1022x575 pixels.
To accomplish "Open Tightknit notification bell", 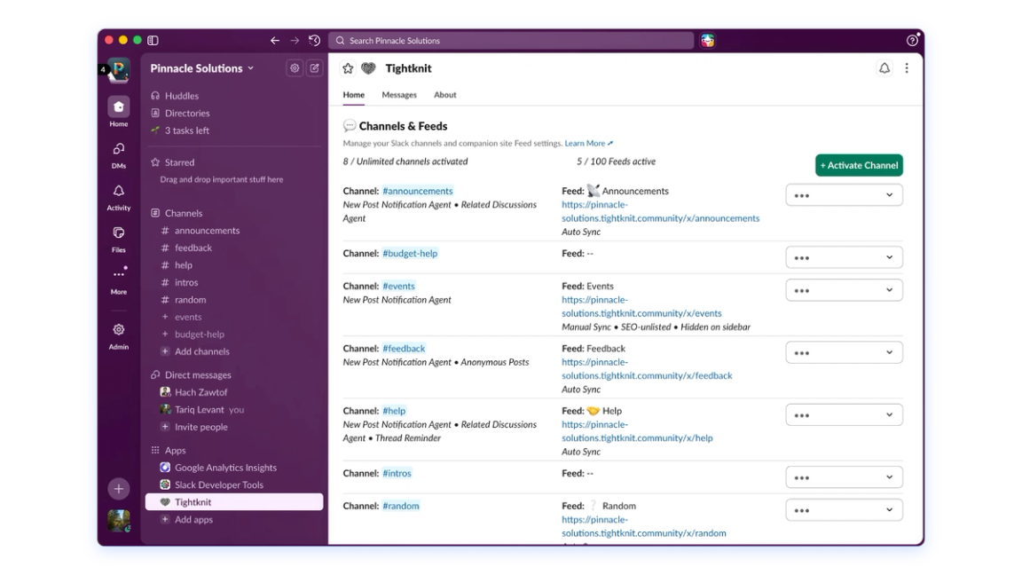I will pyautogui.click(x=884, y=67).
